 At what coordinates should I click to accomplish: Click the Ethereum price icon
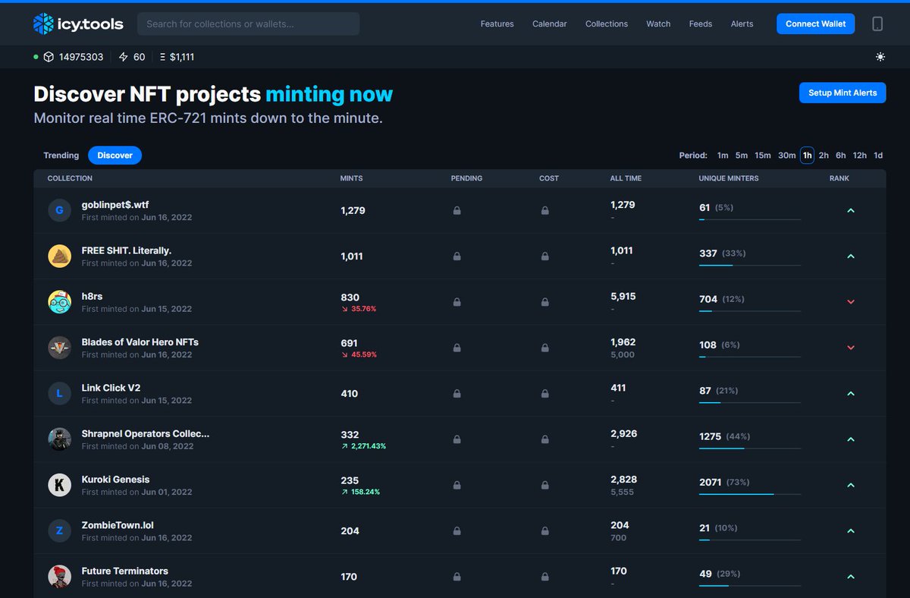pos(162,57)
